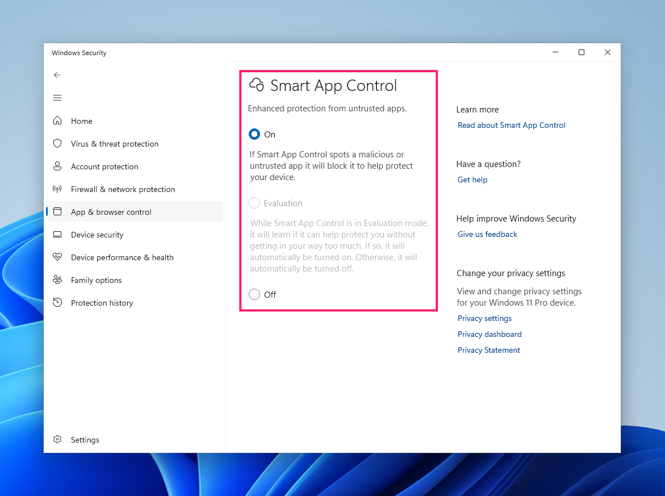
Task: Open Privacy settings link
Action: (x=484, y=318)
